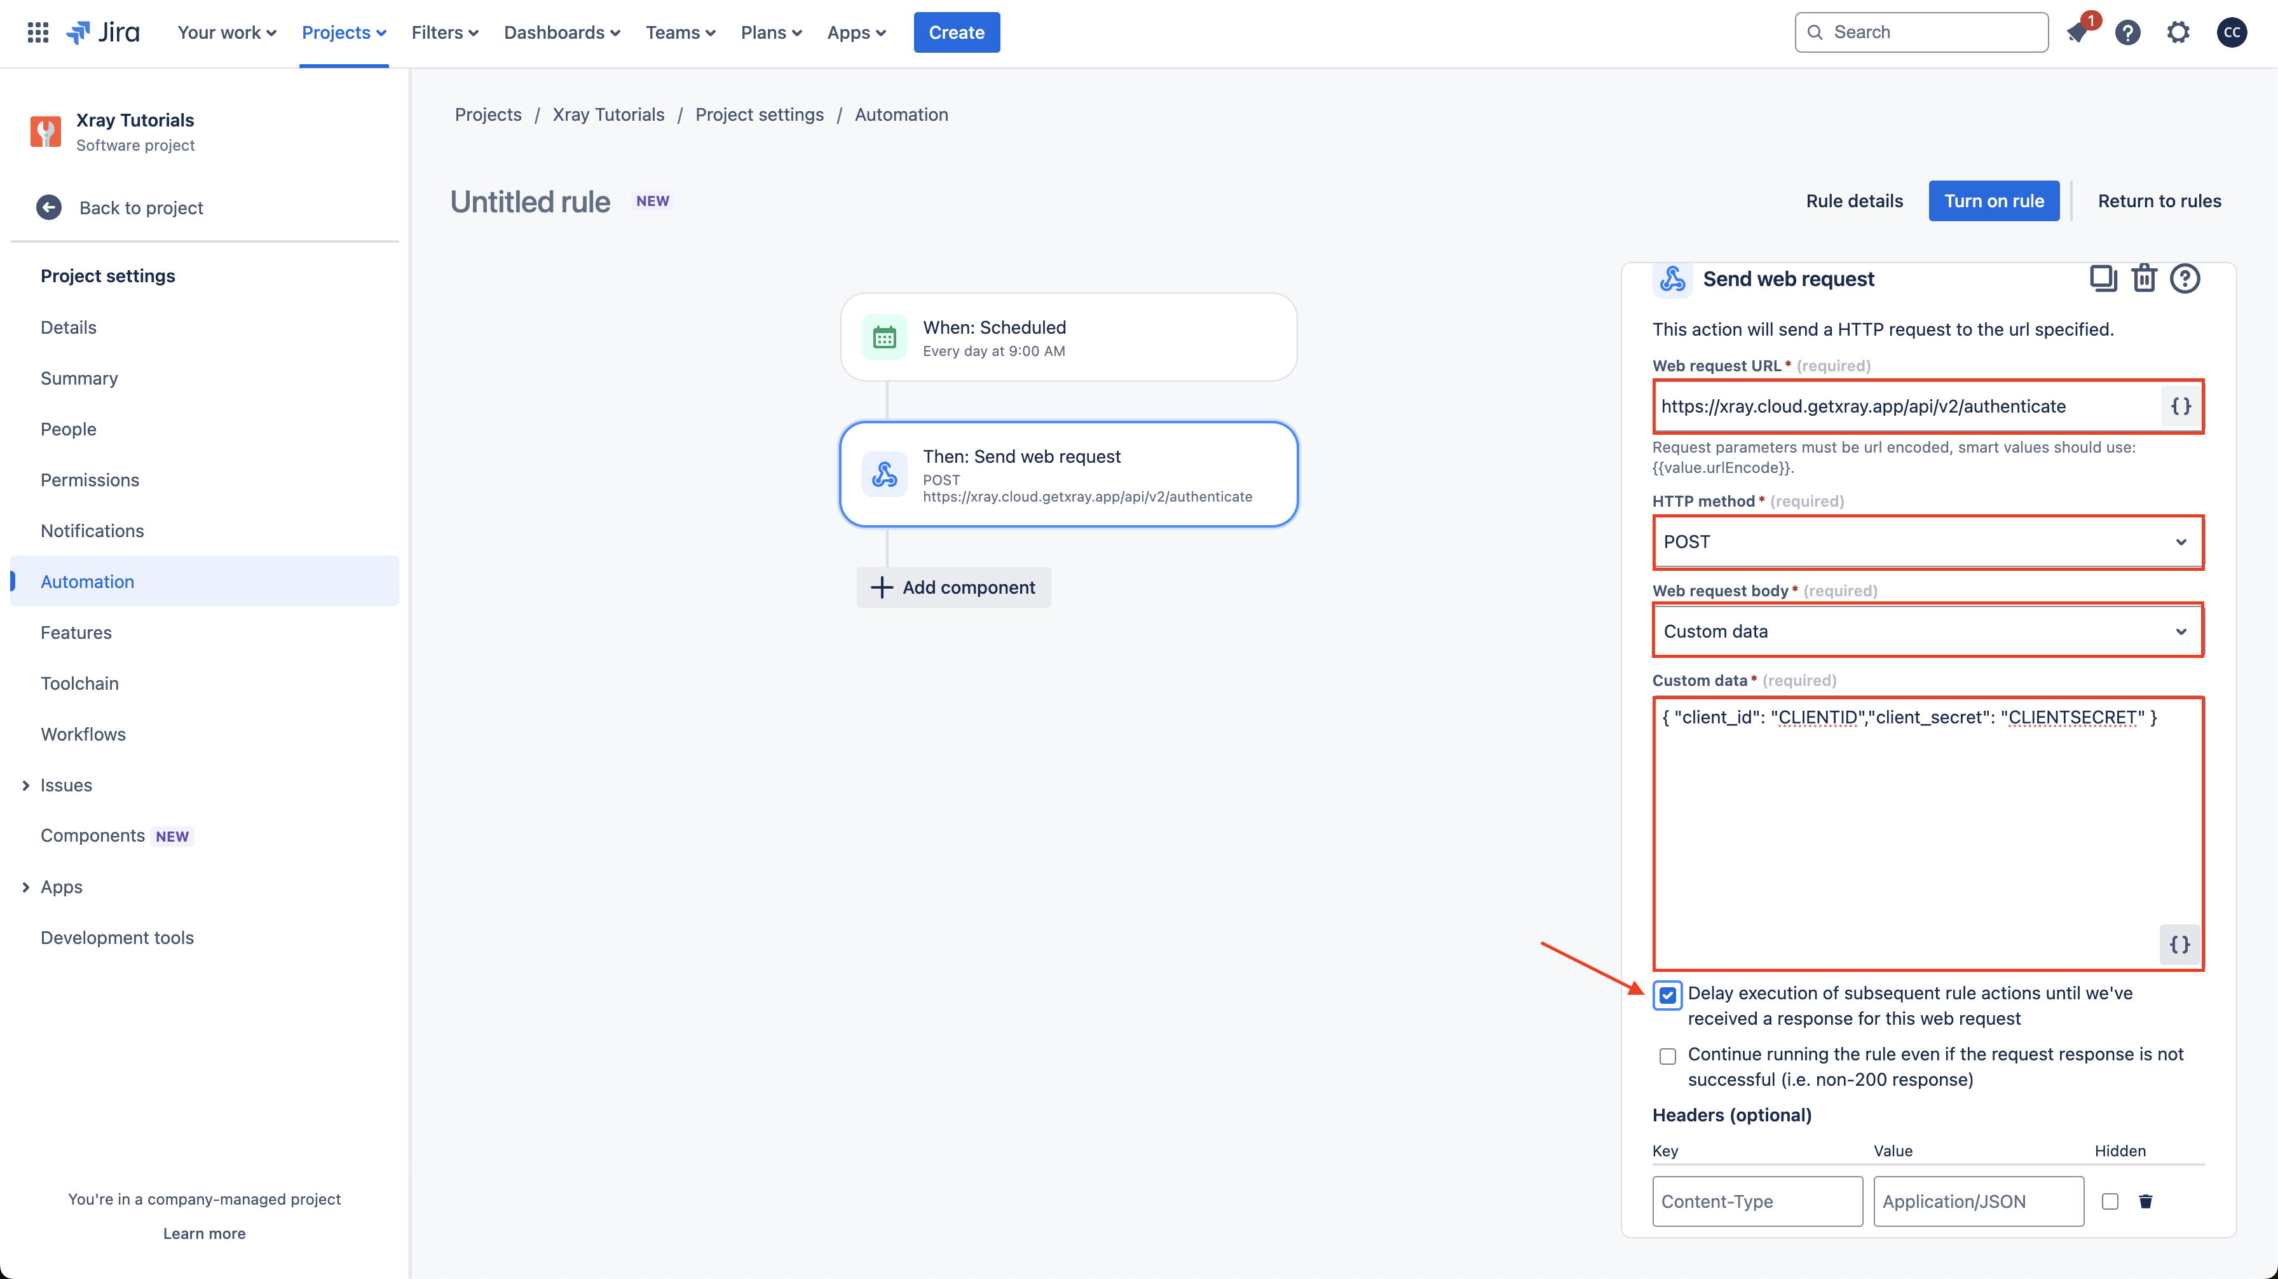2278x1279 pixels.
Task: Select the When: Scheduled trigger card
Action: 1069,337
